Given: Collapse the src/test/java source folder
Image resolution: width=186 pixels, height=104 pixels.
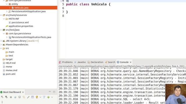Looking at the screenshot, I should coord(1,30).
